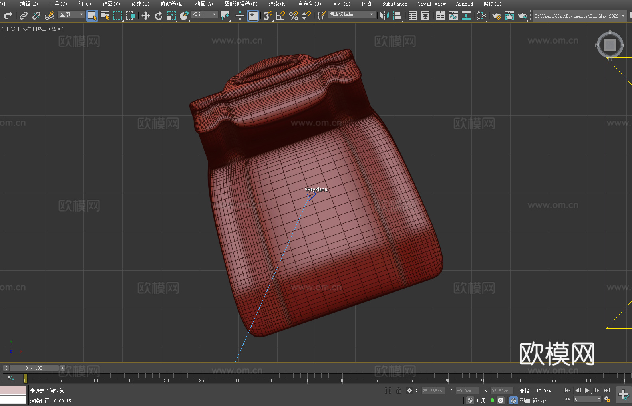Open the Select by Name list icon
Screen dimensions: 632x406
click(x=105, y=16)
